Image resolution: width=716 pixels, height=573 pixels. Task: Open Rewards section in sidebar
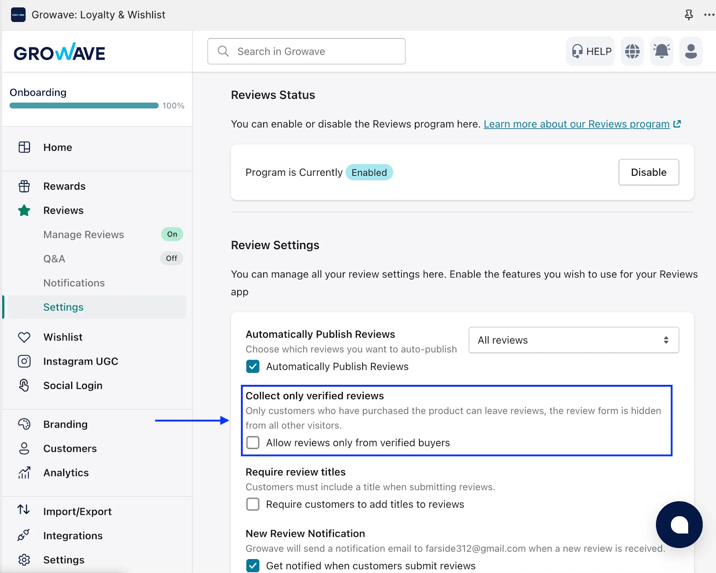[64, 186]
